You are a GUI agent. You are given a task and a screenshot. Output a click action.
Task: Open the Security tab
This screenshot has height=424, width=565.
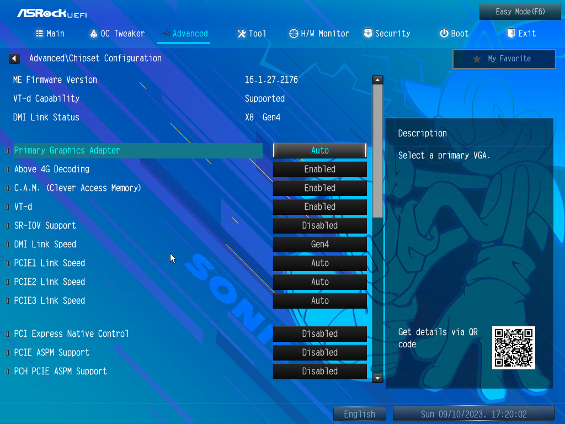(x=387, y=34)
